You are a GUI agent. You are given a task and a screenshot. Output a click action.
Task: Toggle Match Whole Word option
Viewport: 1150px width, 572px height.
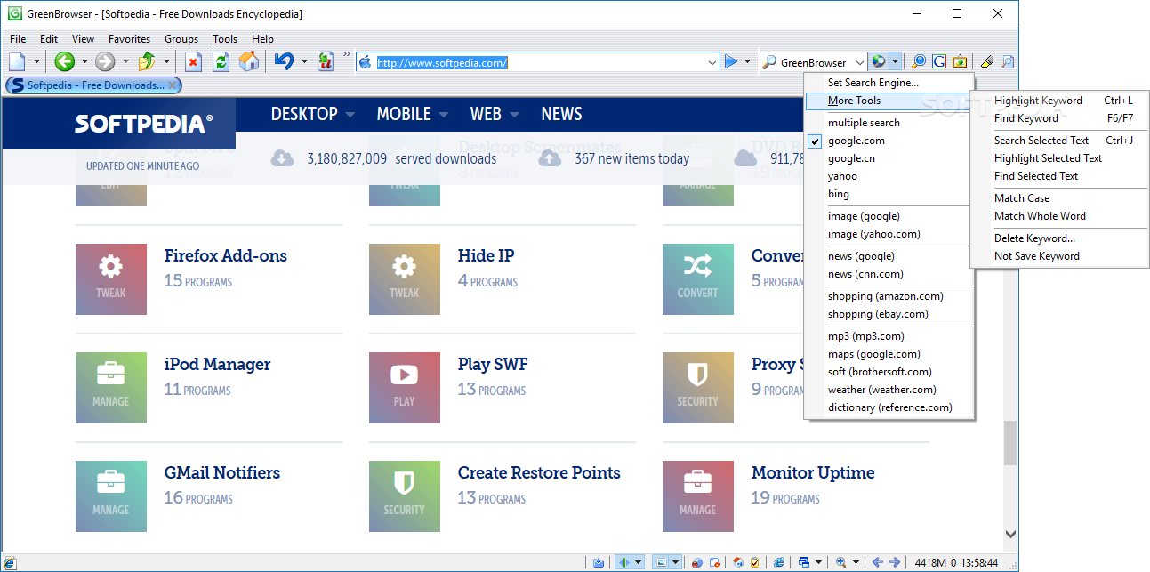tap(1040, 216)
